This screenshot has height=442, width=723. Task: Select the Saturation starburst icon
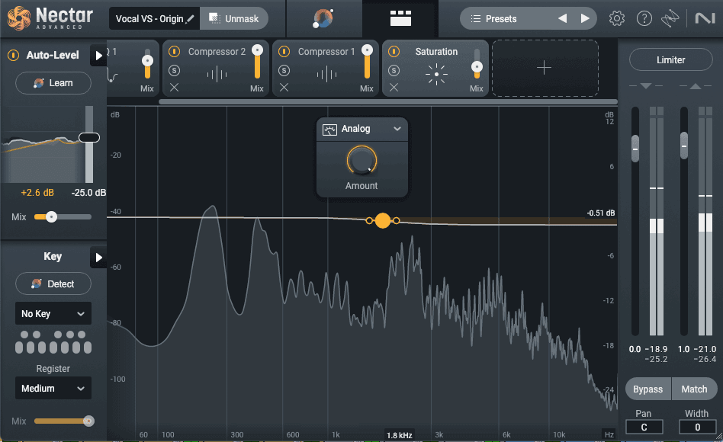[x=436, y=74]
